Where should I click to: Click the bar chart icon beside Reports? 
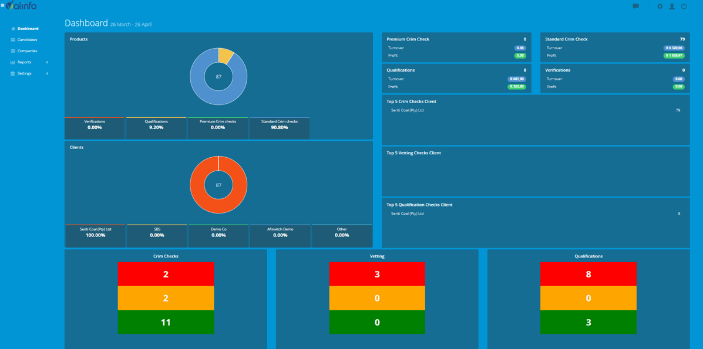coord(12,62)
